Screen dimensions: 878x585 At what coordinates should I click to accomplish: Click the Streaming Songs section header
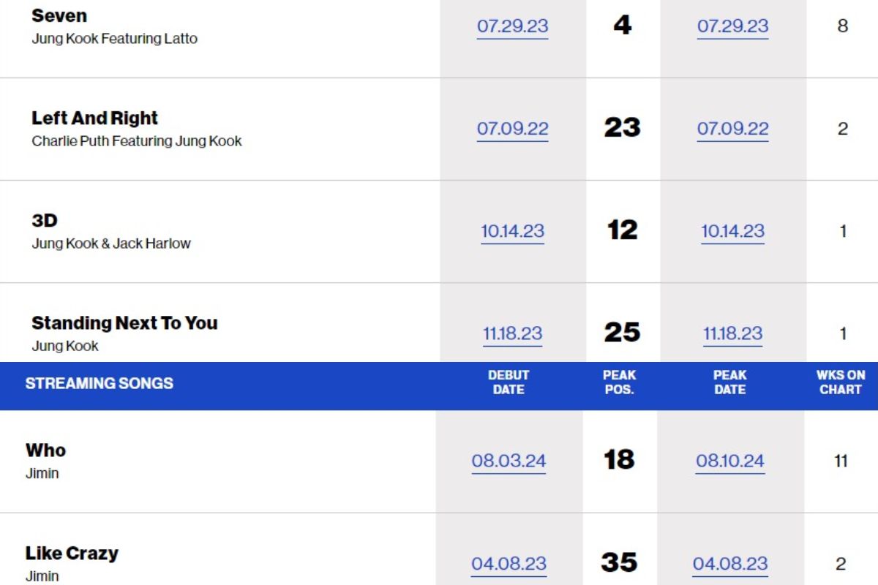(x=99, y=383)
